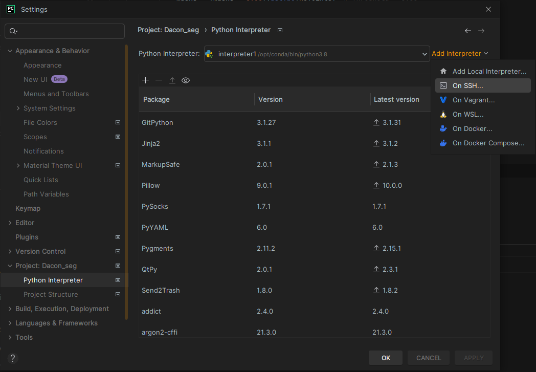
Task: Open Menus and Toolbars settings
Action: pyautogui.click(x=56, y=94)
